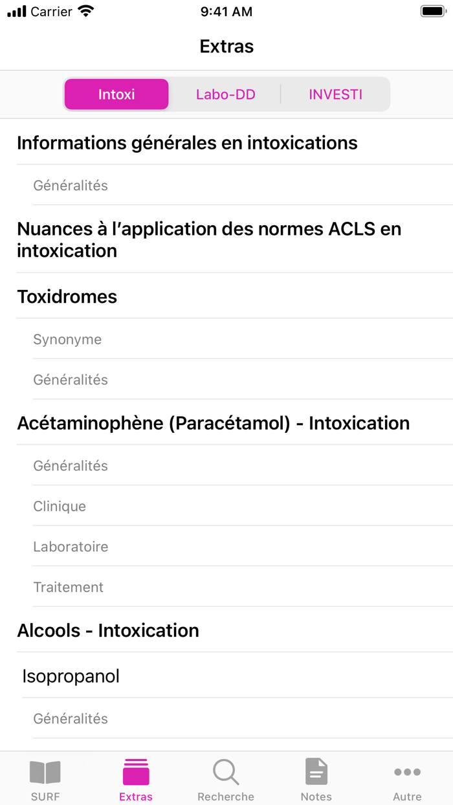Viewport: 453px width, 805px height.
Task: Tap the battery indicator in status bar
Action: coord(433,12)
